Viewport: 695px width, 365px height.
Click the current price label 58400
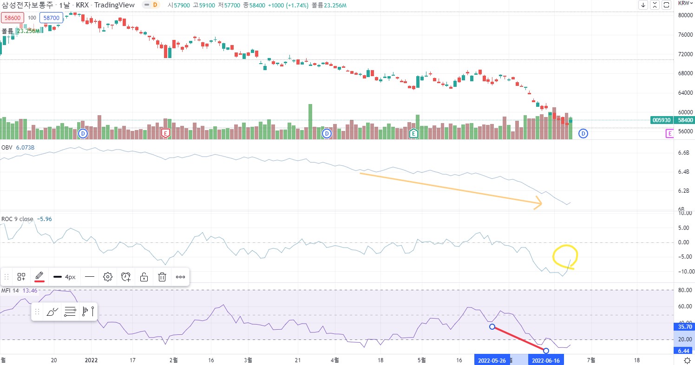686,120
